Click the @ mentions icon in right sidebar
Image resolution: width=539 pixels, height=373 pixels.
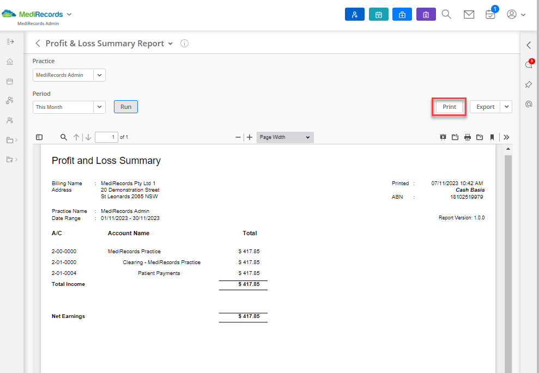pos(529,104)
